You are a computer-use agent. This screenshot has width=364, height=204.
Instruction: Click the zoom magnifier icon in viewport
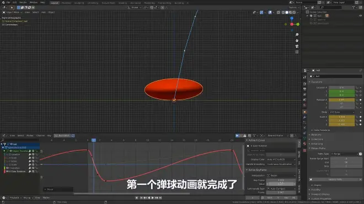point(297,35)
